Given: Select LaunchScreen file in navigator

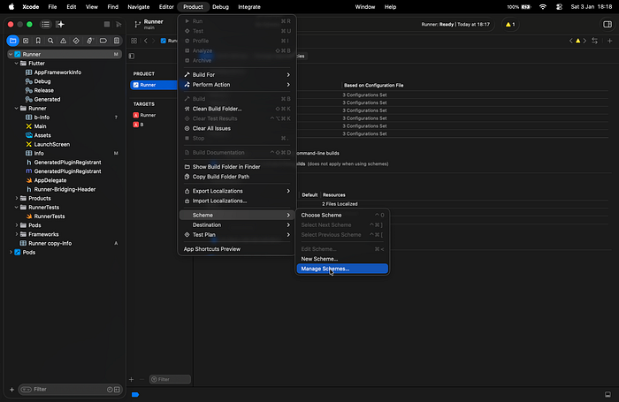Looking at the screenshot, I should click(x=51, y=144).
